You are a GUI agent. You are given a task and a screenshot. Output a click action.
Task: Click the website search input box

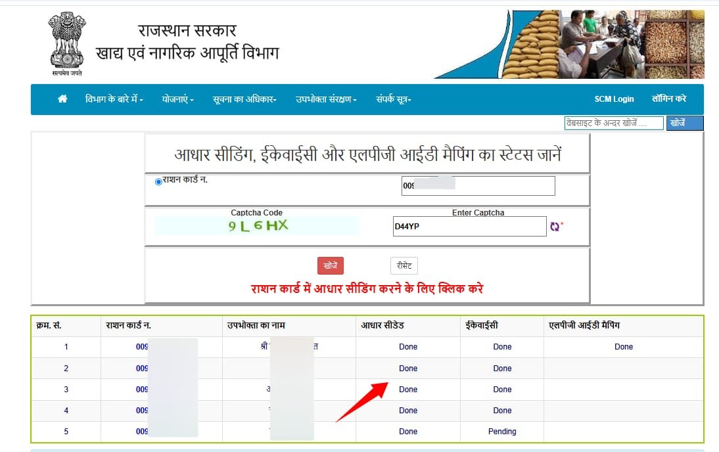(x=613, y=124)
